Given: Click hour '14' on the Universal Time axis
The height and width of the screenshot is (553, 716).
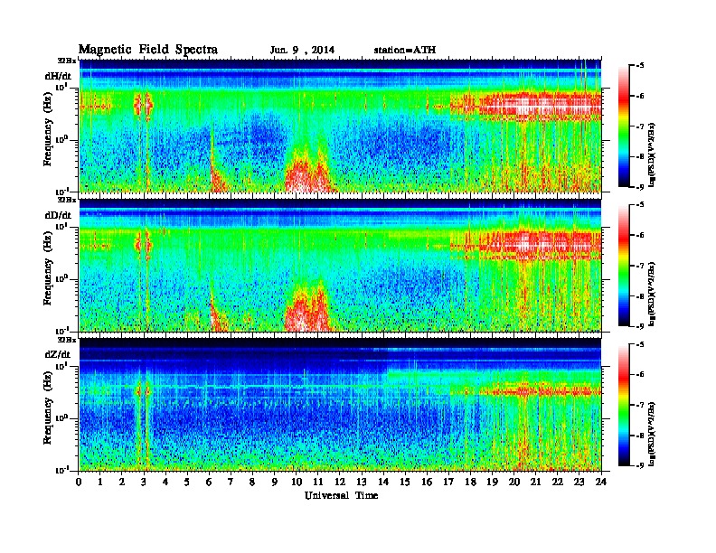Looking at the screenshot, I should (383, 482).
